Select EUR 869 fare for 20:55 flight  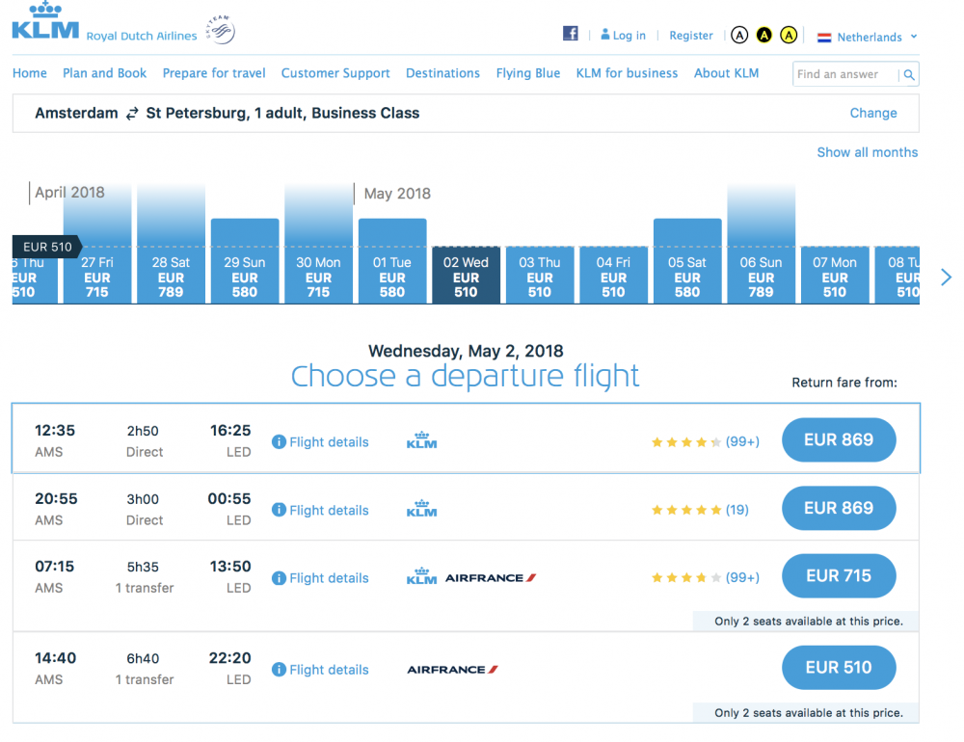click(839, 509)
